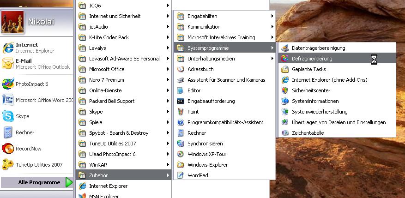Choose Systemwiederherstellung menu entry

coord(319,112)
